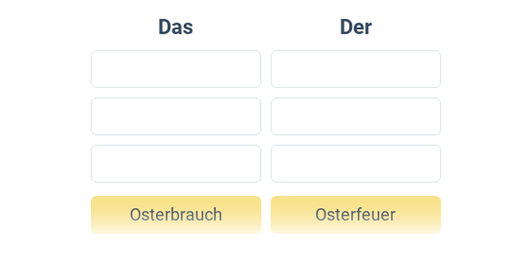Choose the middle Der answer slot
This screenshot has width=530, height=265.
pyautogui.click(x=356, y=117)
